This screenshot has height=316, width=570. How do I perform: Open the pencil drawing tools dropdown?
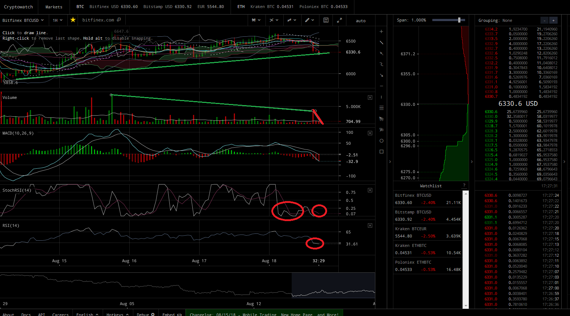click(x=310, y=20)
